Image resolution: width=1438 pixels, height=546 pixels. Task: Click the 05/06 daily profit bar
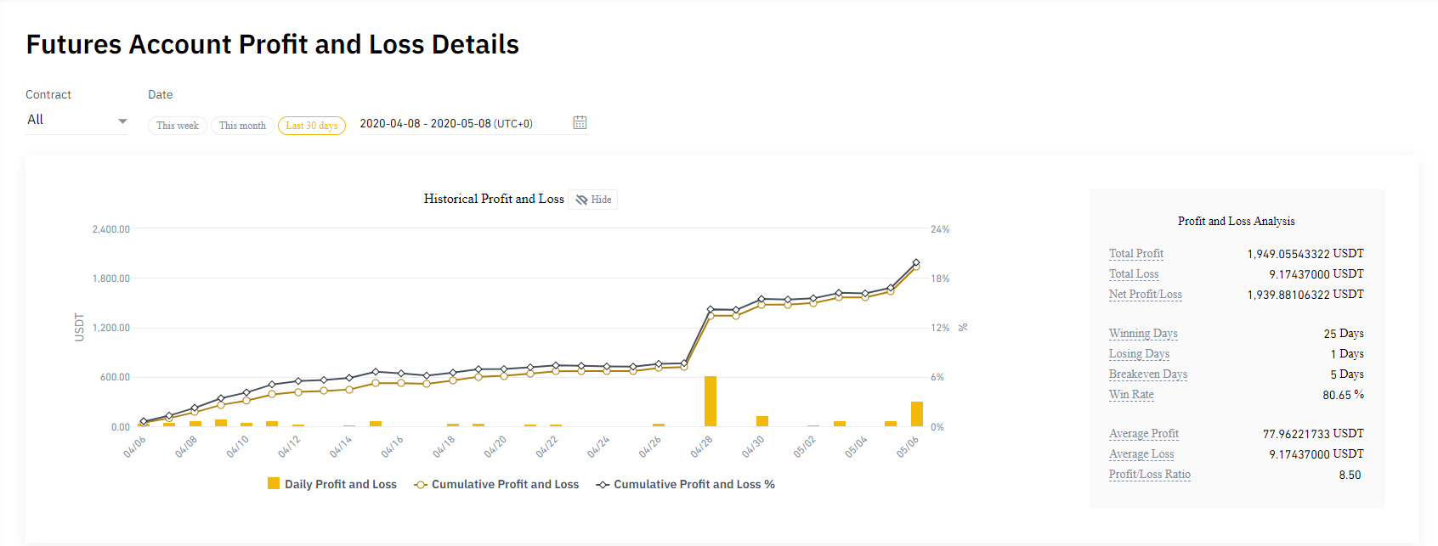[x=916, y=414]
